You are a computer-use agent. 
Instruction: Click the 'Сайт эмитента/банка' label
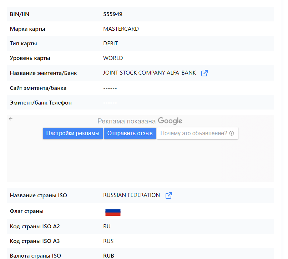(38, 88)
